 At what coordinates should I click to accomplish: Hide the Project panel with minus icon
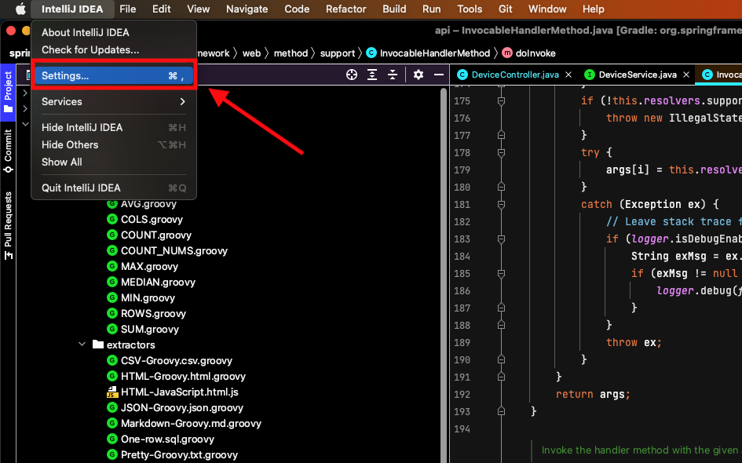[x=439, y=75]
